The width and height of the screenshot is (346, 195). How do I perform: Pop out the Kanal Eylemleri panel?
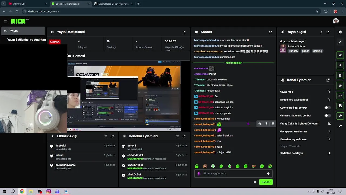pos(328,80)
